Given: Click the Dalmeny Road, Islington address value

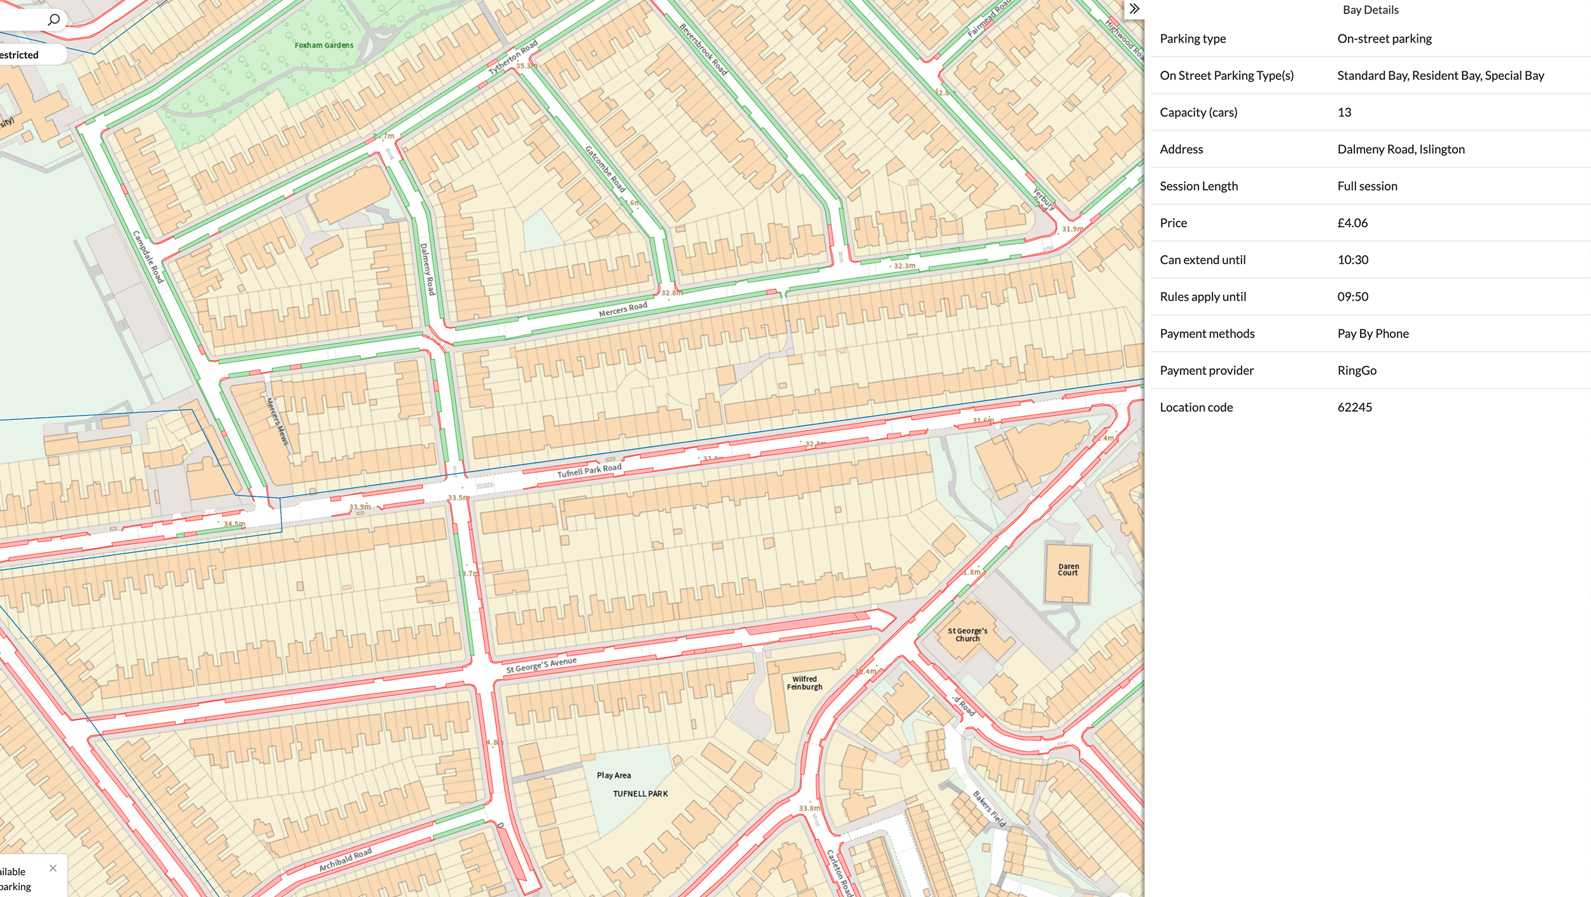Looking at the screenshot, I should coord(1401,149).
